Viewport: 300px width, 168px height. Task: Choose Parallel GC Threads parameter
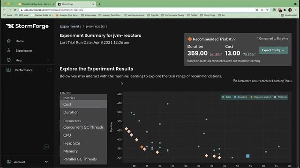(83, 159)
